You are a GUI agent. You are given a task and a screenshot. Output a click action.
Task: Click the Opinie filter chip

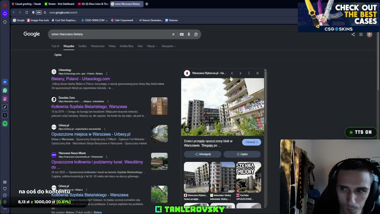[x=58, y=55]
